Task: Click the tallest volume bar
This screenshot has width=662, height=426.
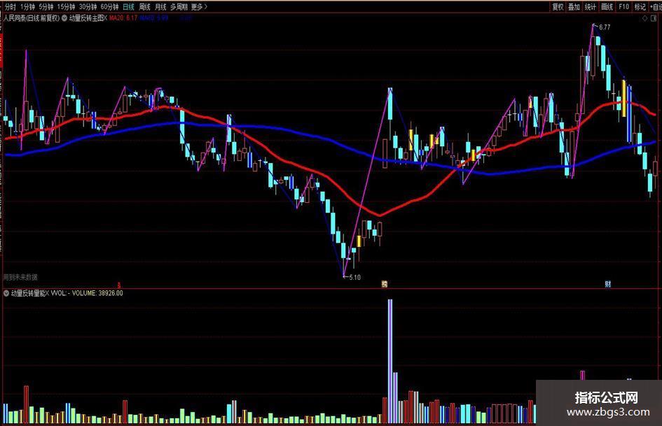Action: tap(390, 361)
